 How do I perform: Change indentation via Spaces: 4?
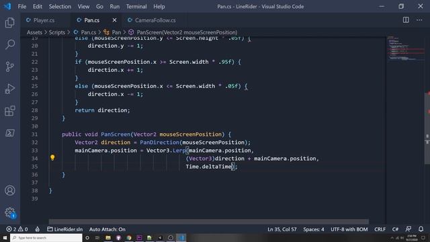click(314, 229)
